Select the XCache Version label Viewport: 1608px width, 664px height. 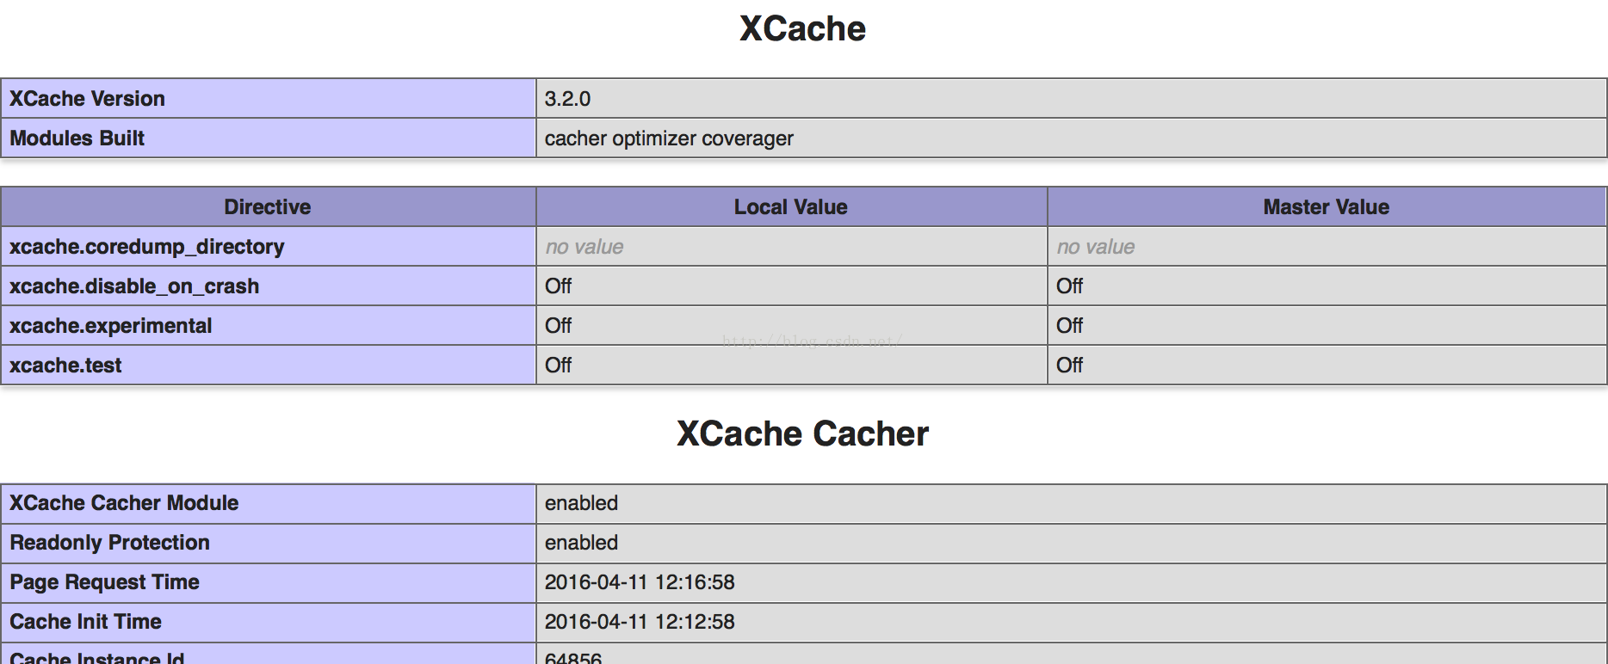tap(87, 99)
